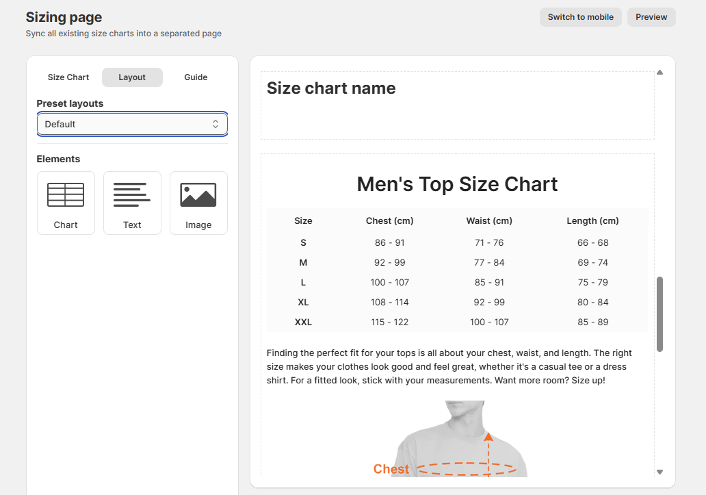
Task: Select the Layout tab
Action: coord(132,77)
